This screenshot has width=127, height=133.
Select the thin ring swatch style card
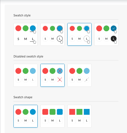(79, 34)
